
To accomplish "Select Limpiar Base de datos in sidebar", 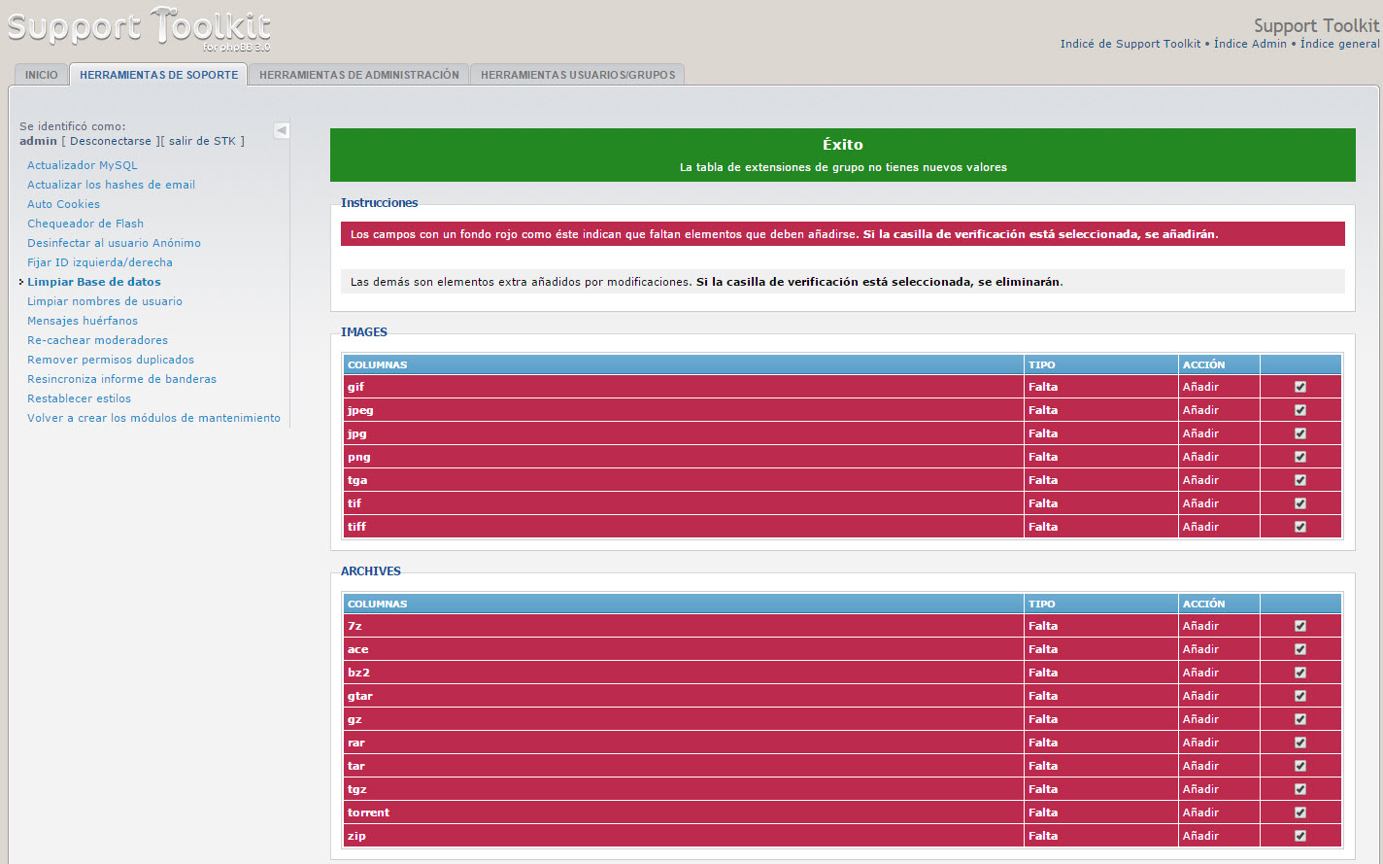I will pyautogui.click(x=94, y=282).
